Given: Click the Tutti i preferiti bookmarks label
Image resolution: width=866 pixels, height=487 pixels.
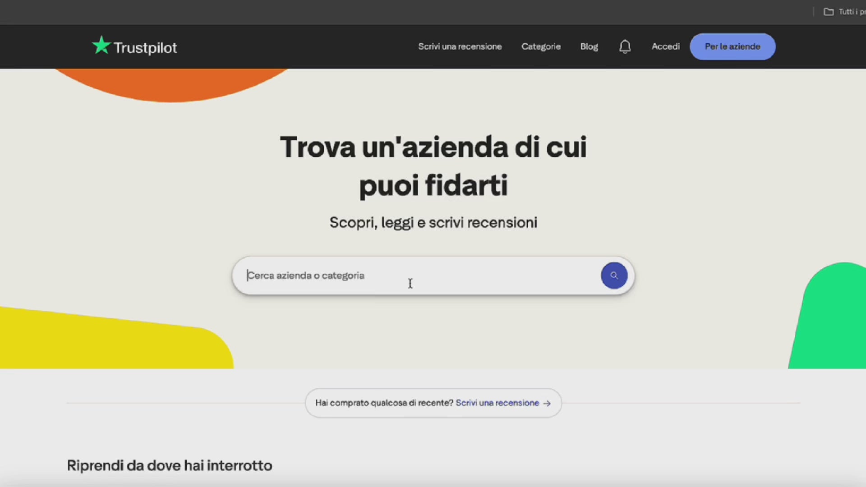Looking at the screenshot, I should tap(852, 12).
